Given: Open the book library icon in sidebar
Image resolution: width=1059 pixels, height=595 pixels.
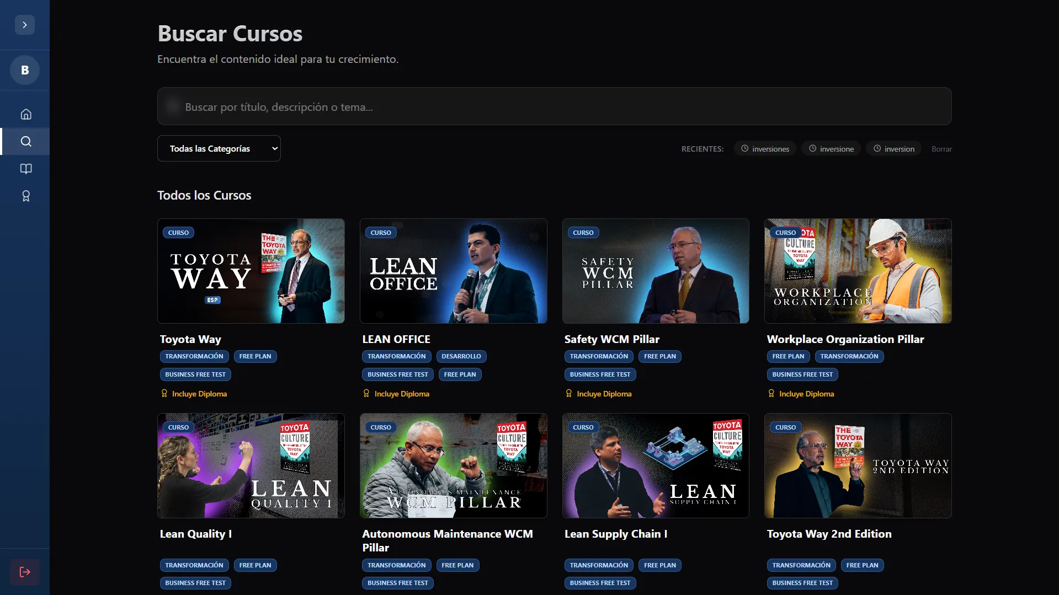Looking at the screenshot, I should coord(26,169).
